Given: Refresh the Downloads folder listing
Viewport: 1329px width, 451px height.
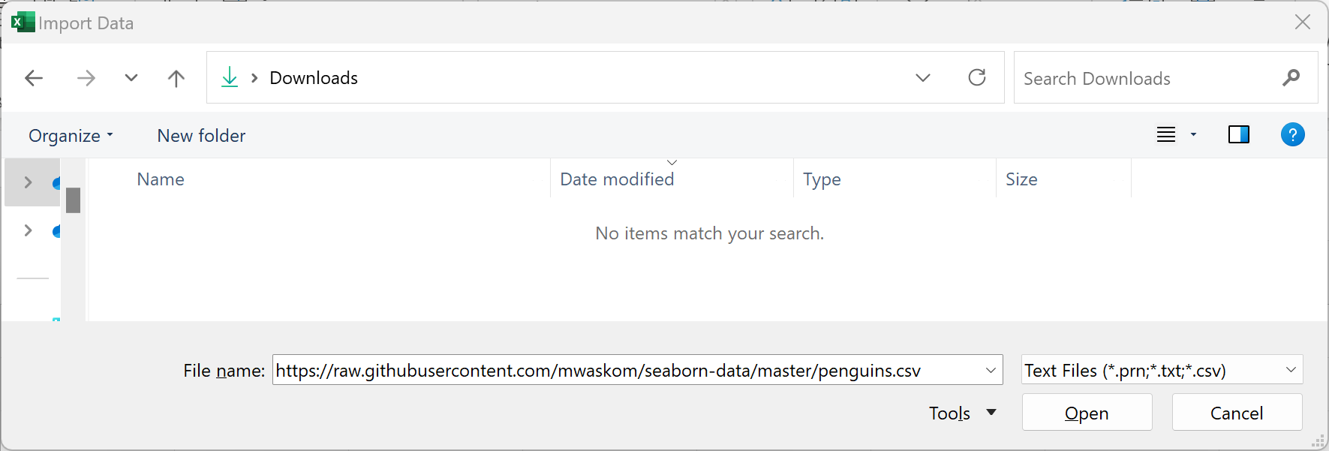Looking at the screenshot, I should pyautogui.click(x=977, y=77).
